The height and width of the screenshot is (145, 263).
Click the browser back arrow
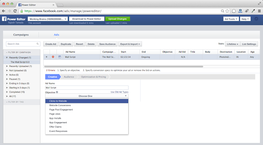coord(4,11)
